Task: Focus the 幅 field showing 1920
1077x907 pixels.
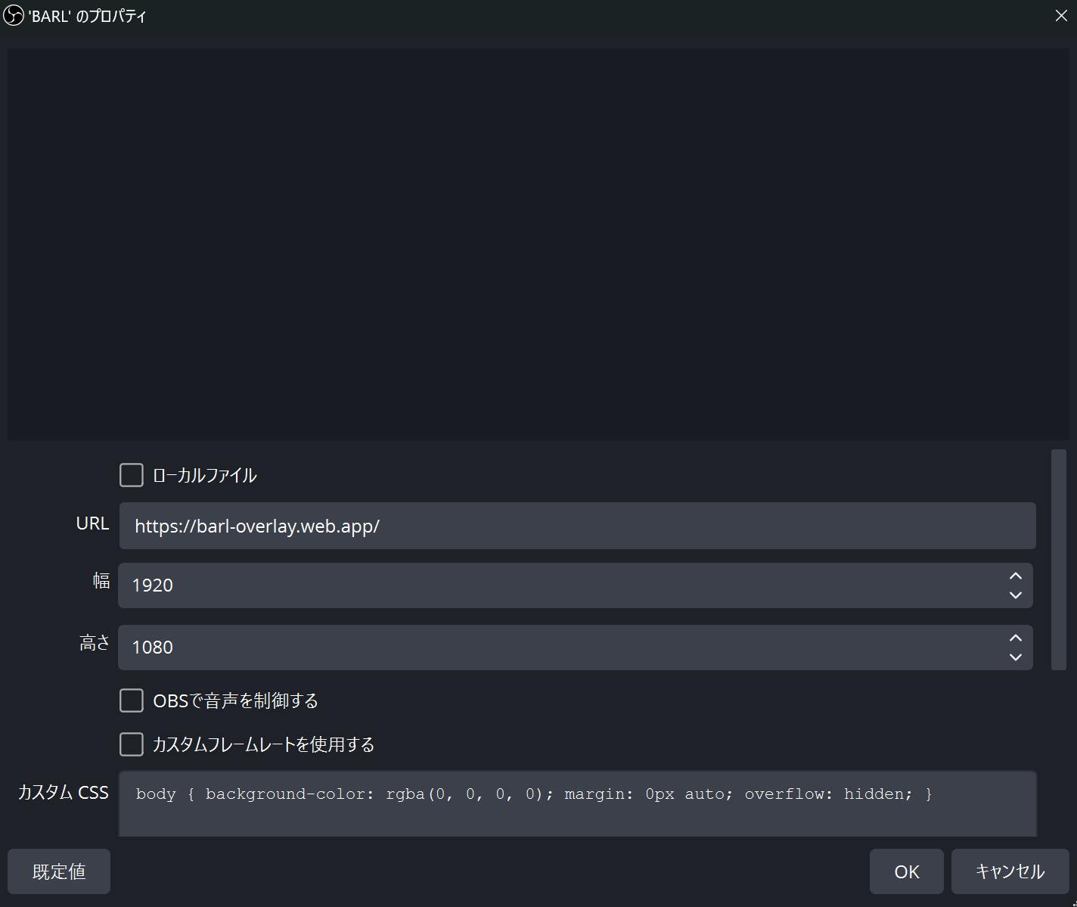Action: pos(560,586)
